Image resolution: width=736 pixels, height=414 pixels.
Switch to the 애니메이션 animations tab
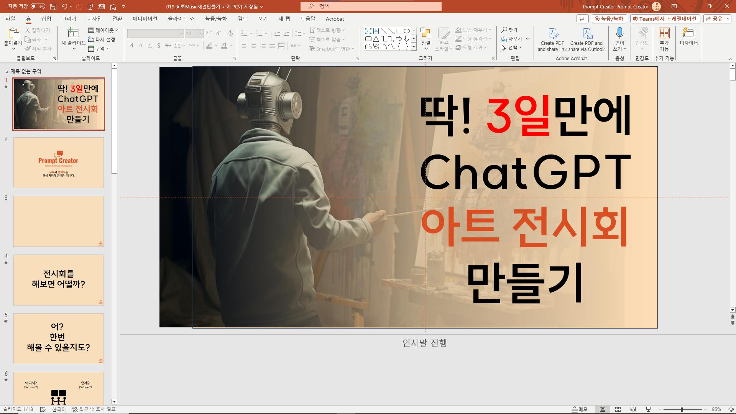145,19
